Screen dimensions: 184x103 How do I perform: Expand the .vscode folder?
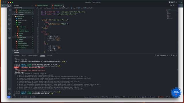pos(20,18)
